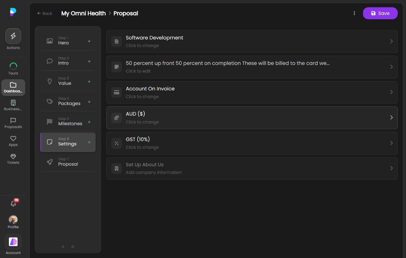Screen dimensions: 406x258
Task: Open Proposals flag icon in sidebar
Action: 13,121
